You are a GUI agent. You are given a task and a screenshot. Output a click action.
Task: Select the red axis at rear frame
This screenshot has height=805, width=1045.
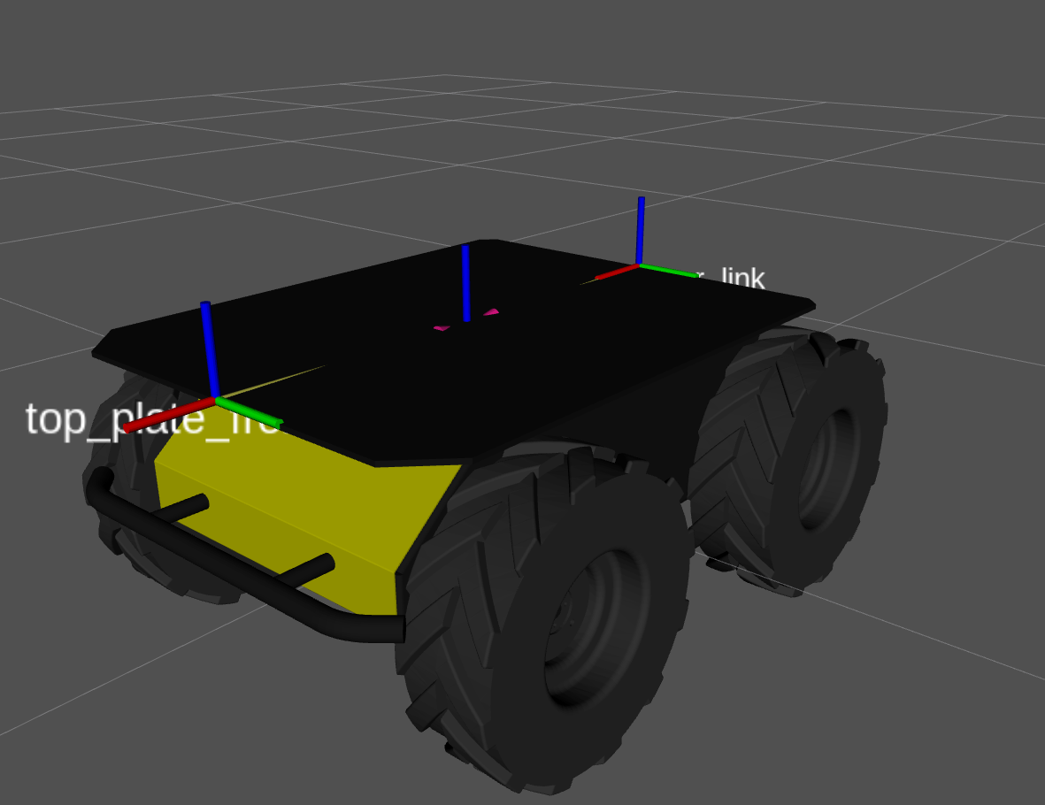coord(616,273)
